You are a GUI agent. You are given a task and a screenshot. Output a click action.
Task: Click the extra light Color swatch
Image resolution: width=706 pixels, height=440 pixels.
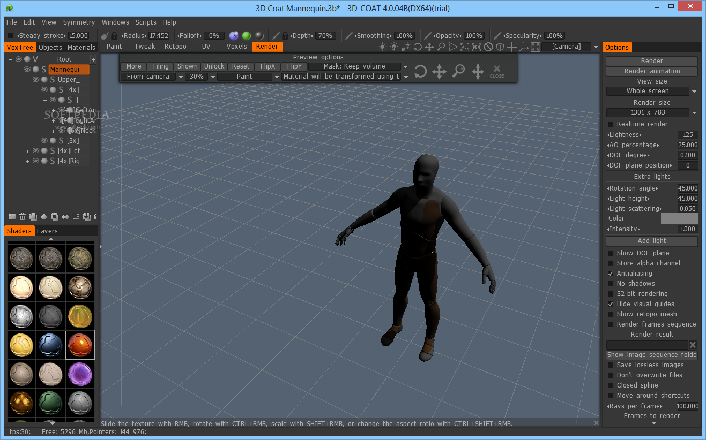coord(680,218)
